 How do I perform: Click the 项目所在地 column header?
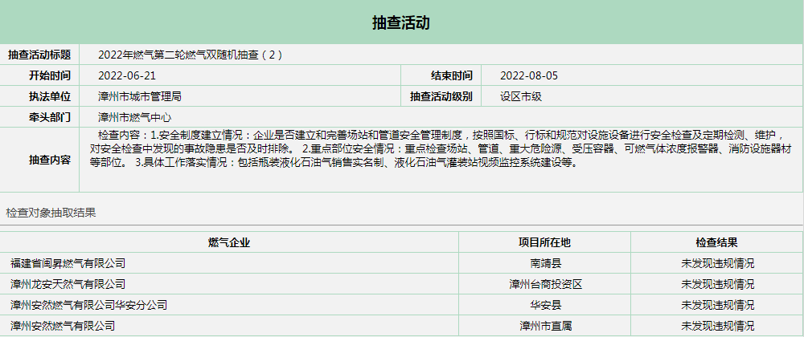[x=544, y=242]
